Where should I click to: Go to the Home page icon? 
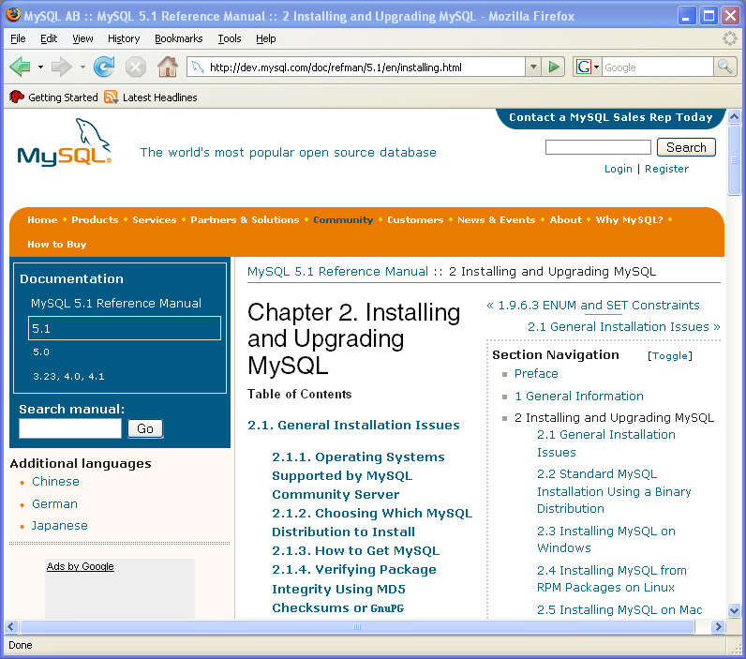pyautogui.click(x=168, y=67)
